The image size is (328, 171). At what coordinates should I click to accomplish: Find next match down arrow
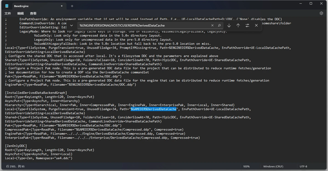(229, 26)
